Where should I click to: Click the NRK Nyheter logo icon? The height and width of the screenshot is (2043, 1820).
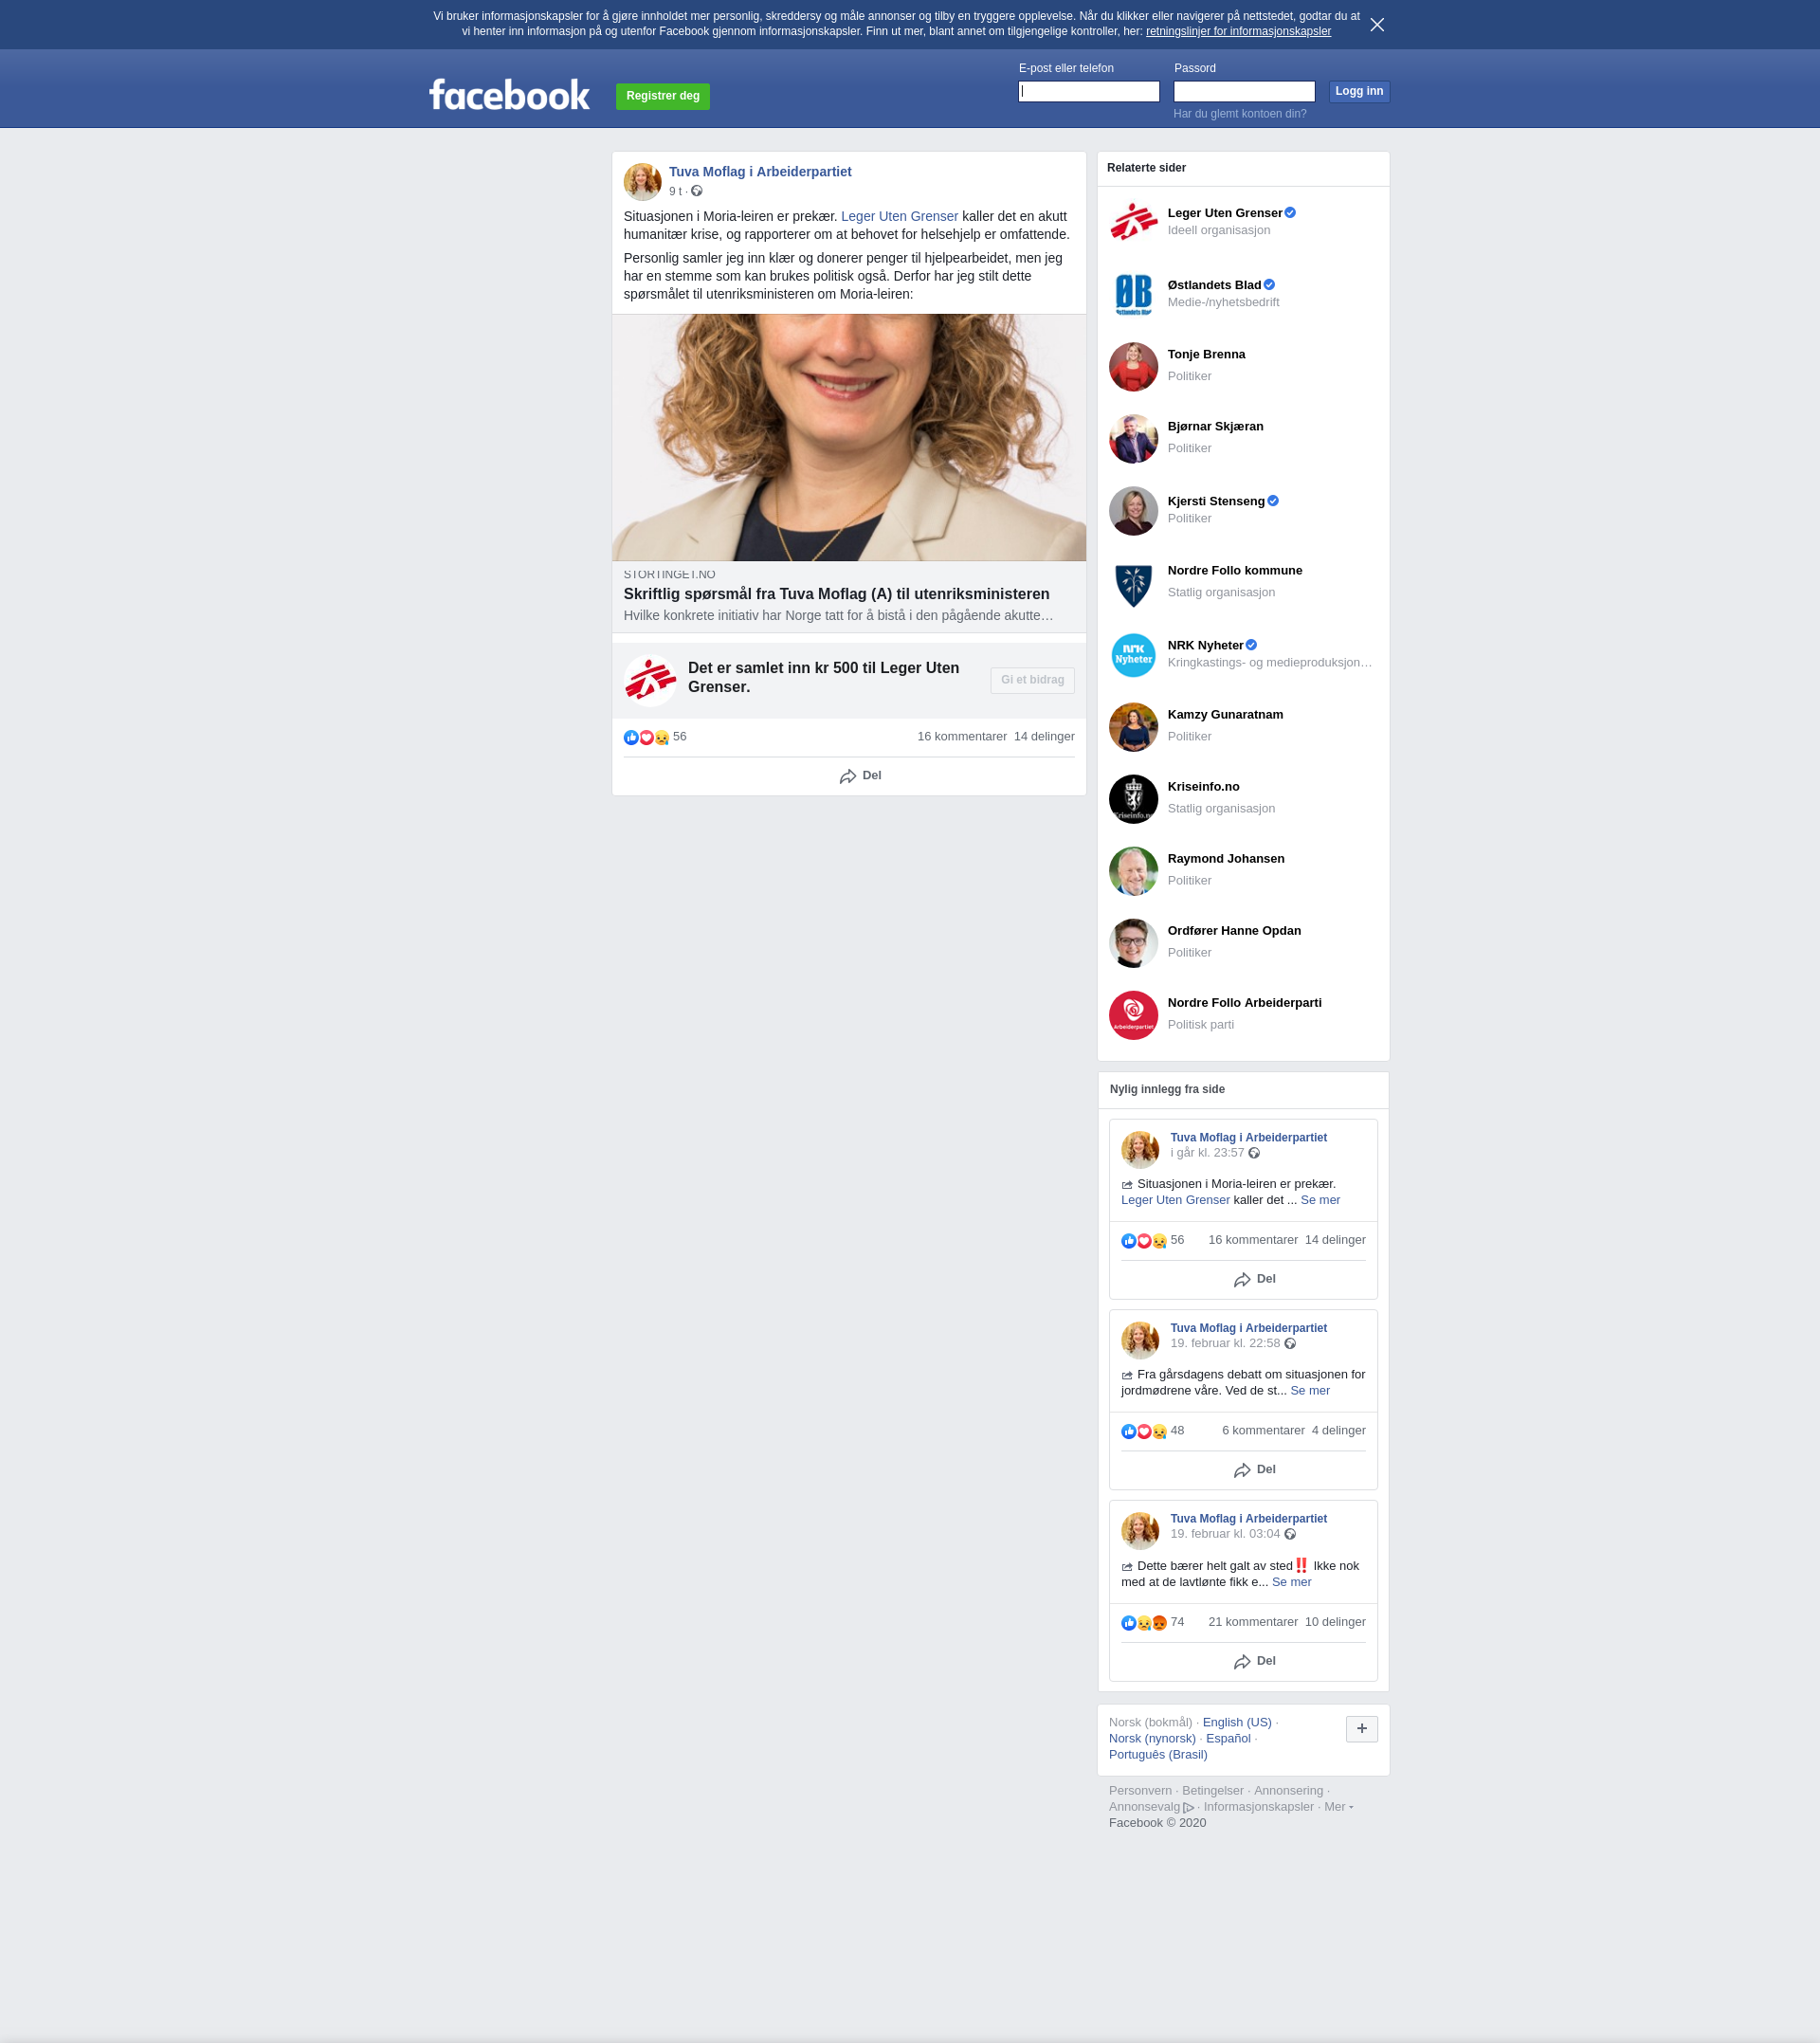click(x=1133, y=655)
